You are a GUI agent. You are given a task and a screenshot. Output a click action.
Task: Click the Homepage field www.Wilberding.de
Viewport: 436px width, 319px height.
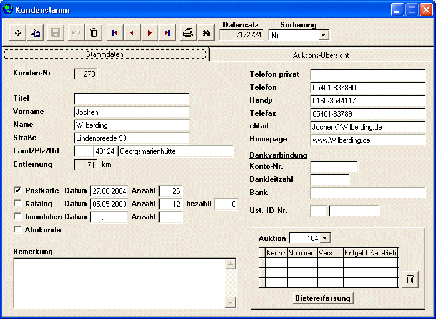click(368, 140)
